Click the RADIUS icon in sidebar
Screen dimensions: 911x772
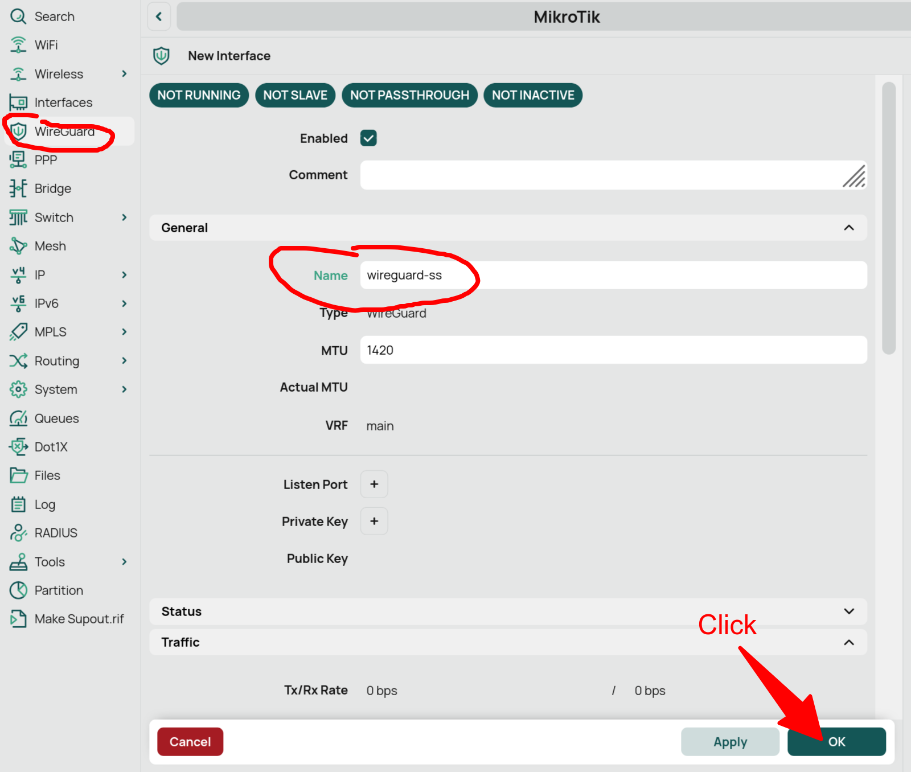(x=18, y=533)
